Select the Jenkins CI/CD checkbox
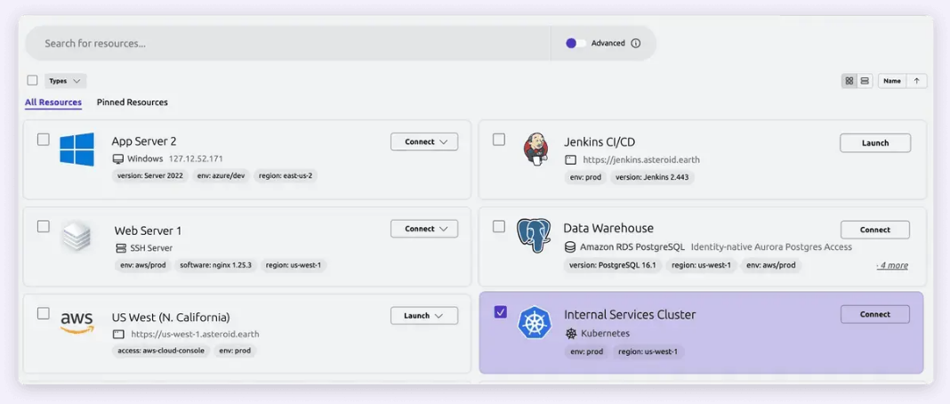The image size is (950, 404). coord(499,140)
